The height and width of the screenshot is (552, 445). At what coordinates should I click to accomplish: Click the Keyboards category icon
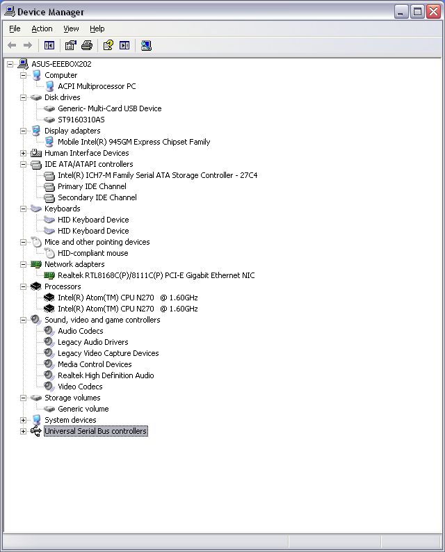coord(36,209)
